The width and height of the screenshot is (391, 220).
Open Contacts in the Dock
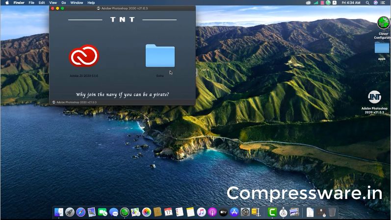157,212
